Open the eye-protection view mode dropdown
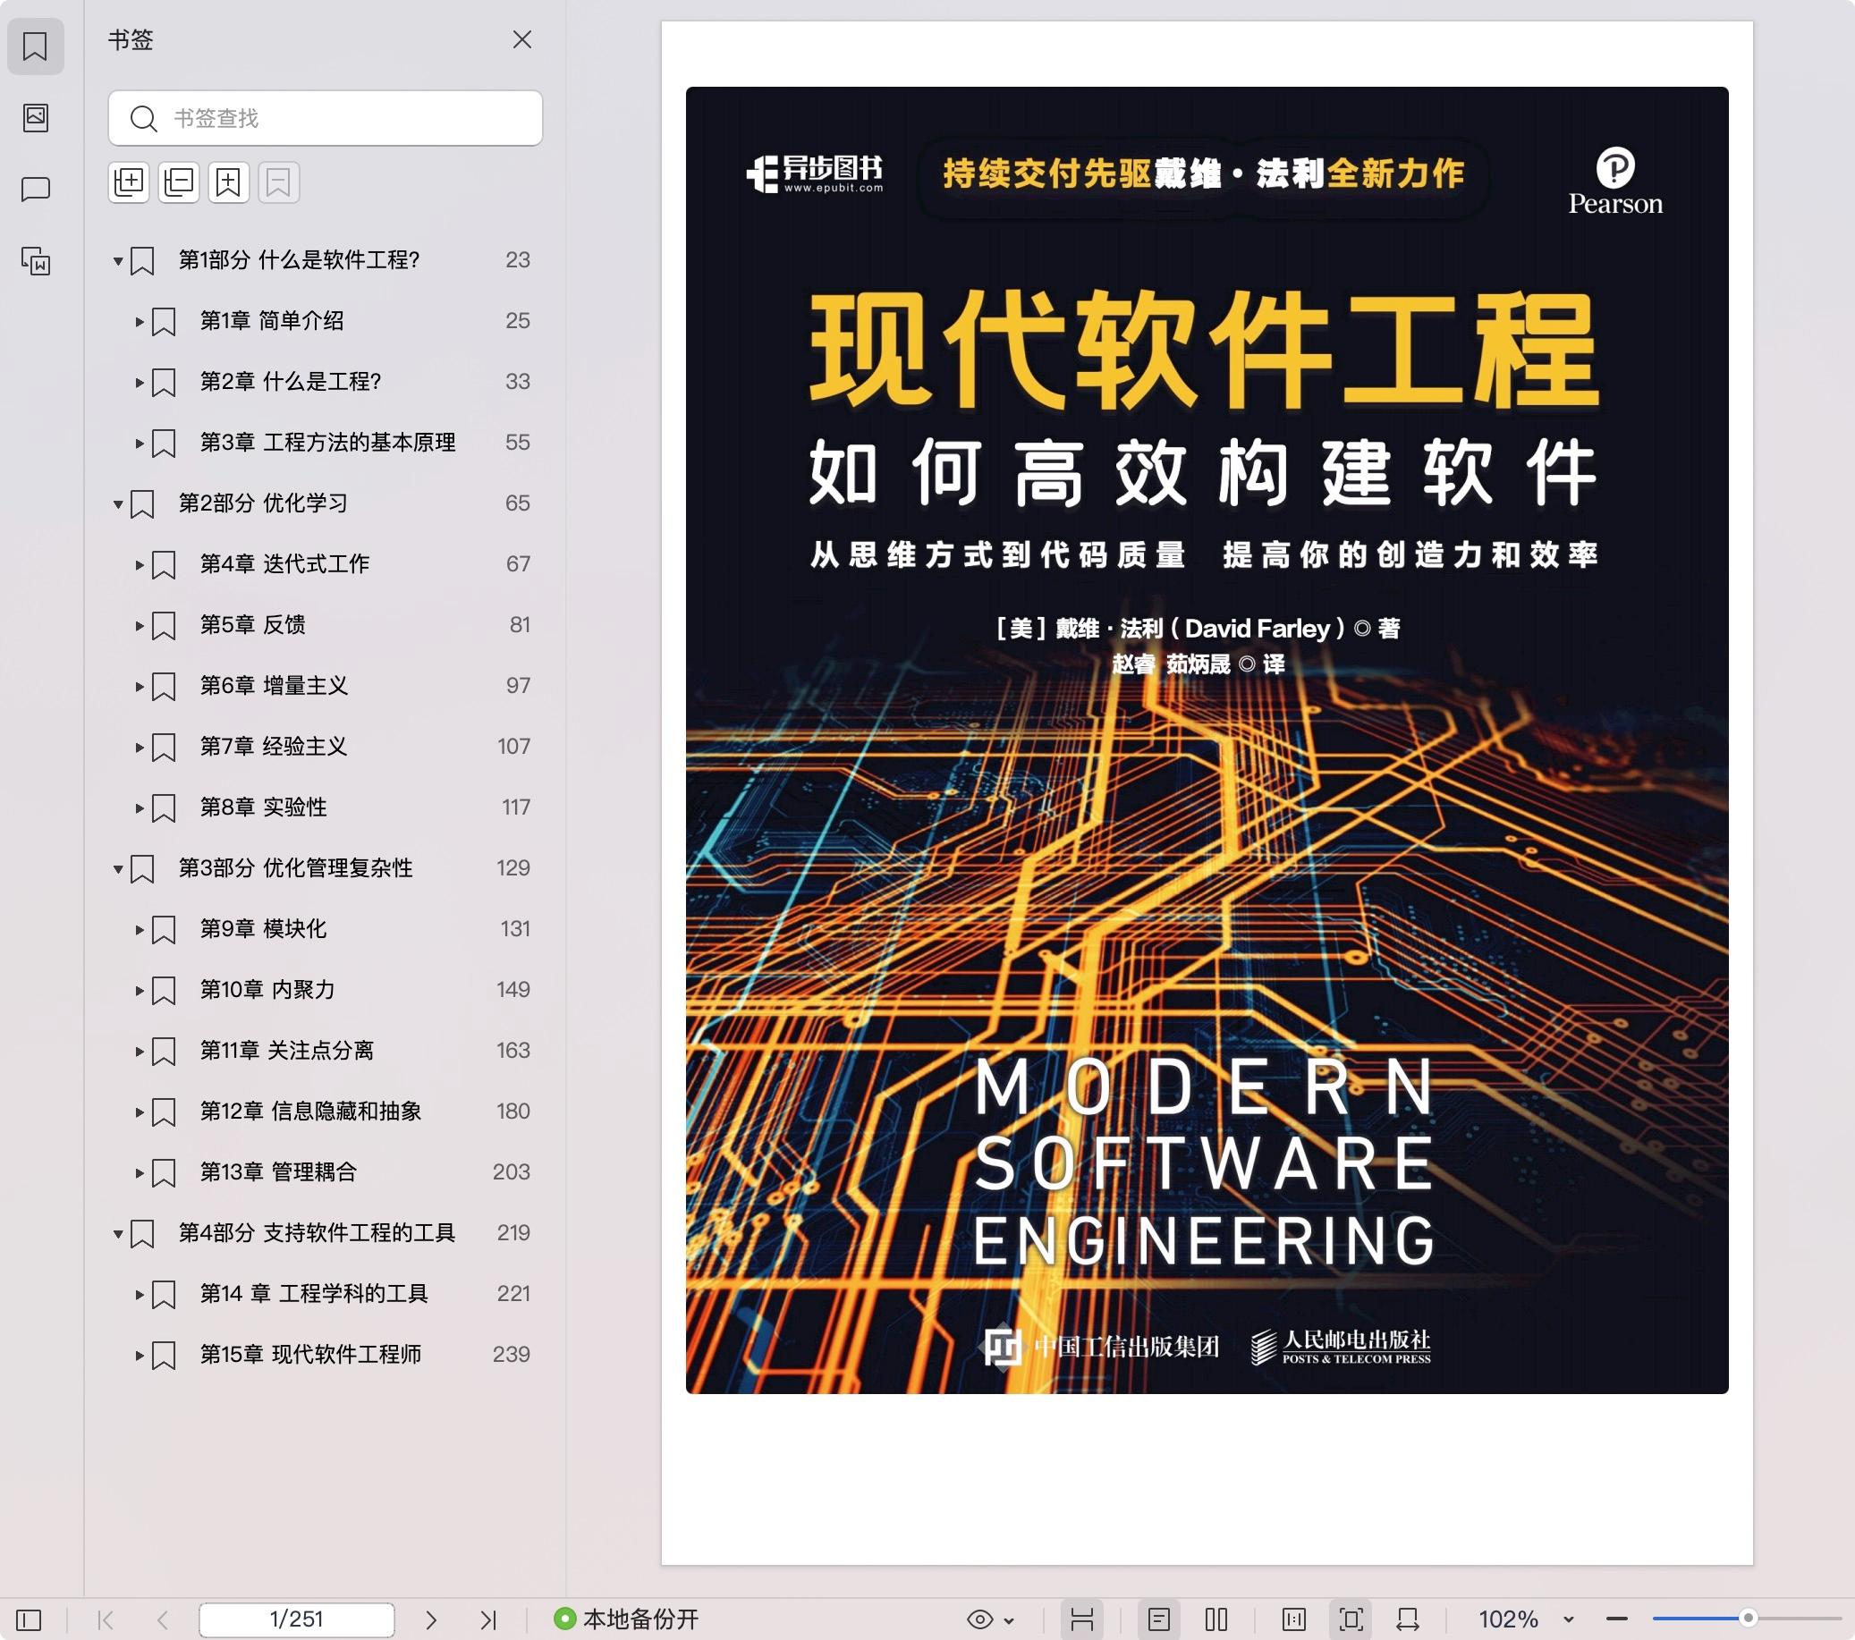The image size is (1855, 1640). [x=990, y=1619]
